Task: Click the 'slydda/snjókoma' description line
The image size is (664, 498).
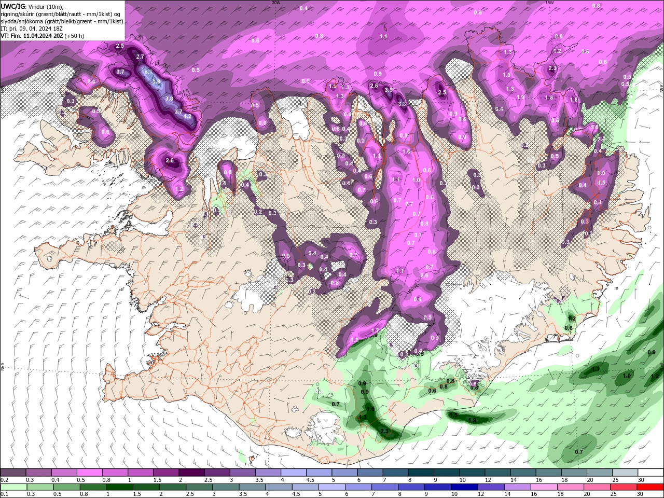Action: (x=62, y=21)
